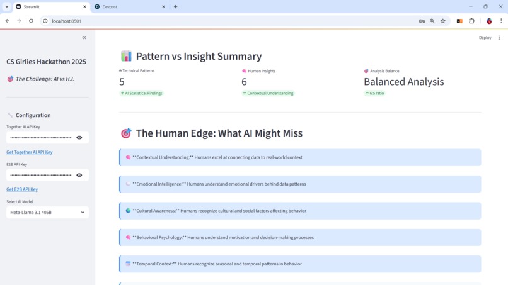Click the target icon beside The Challenge
The height and width of the screenshot is (285, 508).
click(x=10, y=79)
